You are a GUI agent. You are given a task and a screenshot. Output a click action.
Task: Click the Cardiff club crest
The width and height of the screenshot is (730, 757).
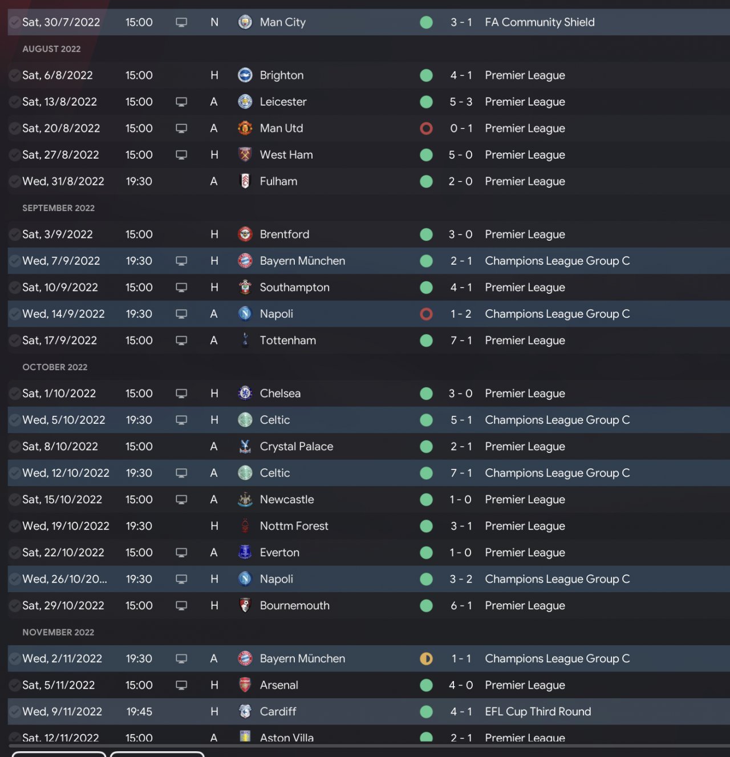pos(245,711)
